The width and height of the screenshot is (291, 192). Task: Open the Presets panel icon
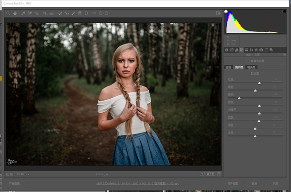[266, 50]
